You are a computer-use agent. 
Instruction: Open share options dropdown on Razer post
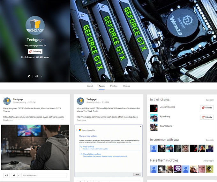click(19, 175)
